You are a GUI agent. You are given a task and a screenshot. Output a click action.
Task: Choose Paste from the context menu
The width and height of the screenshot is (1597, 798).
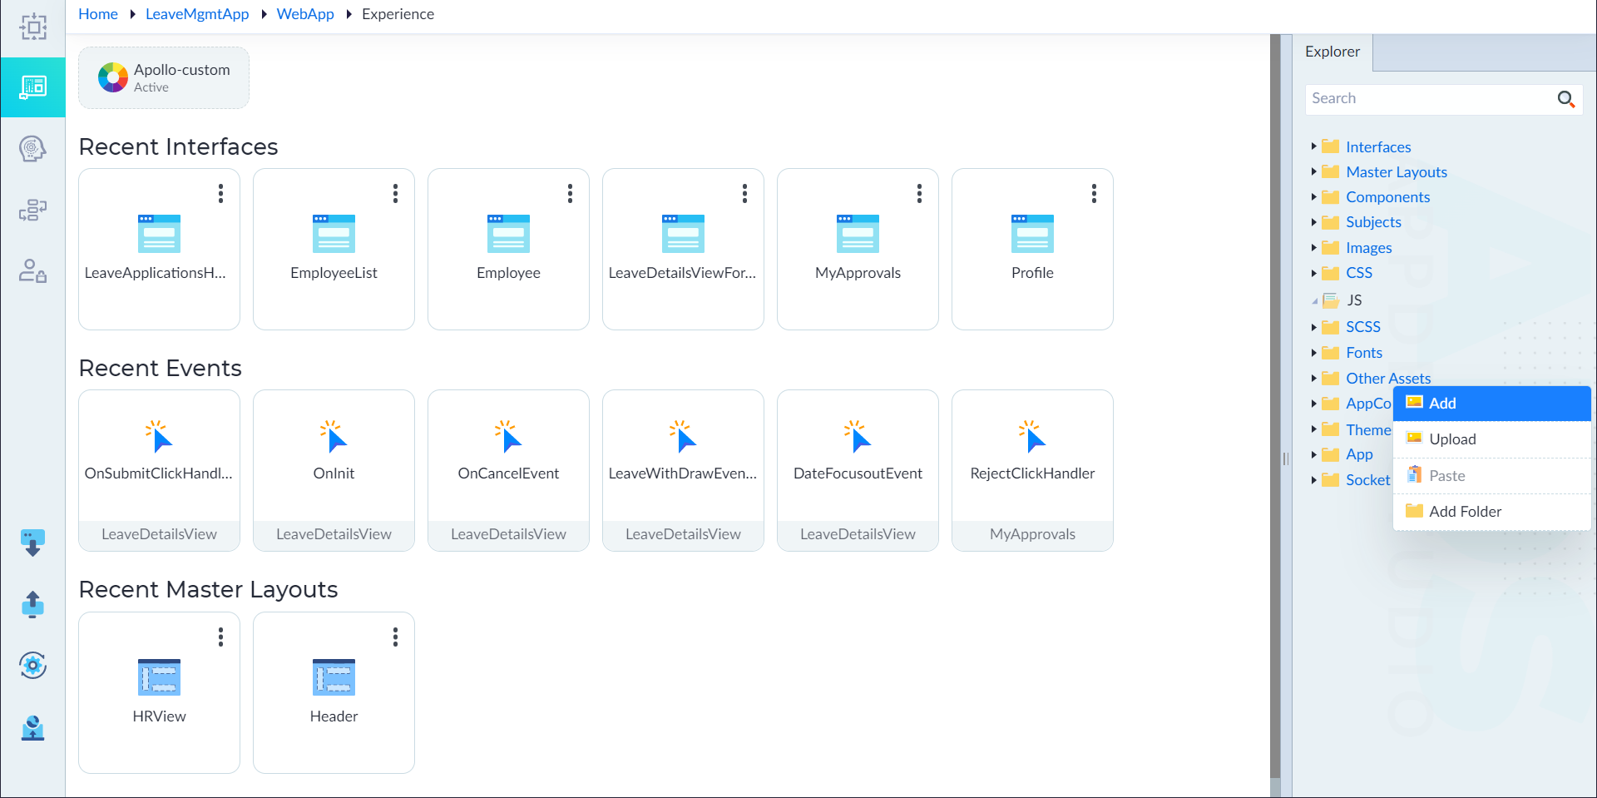coord(1491,476)
